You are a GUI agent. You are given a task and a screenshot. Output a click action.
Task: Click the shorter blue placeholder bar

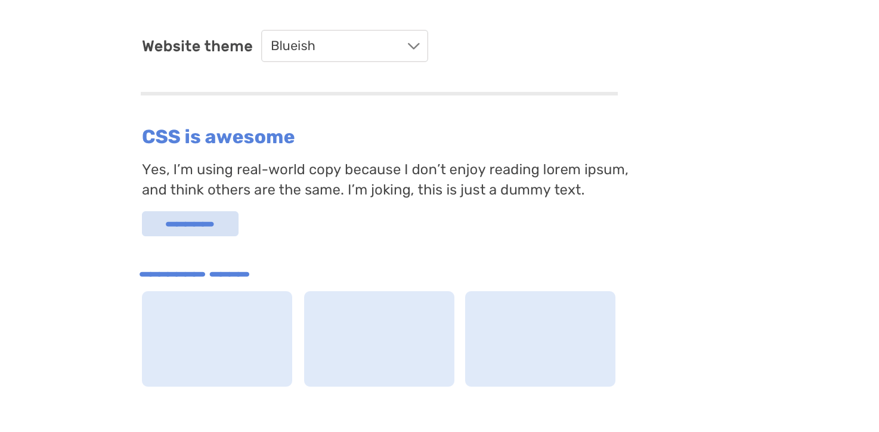pyautogui.click(x=230, y=274)
